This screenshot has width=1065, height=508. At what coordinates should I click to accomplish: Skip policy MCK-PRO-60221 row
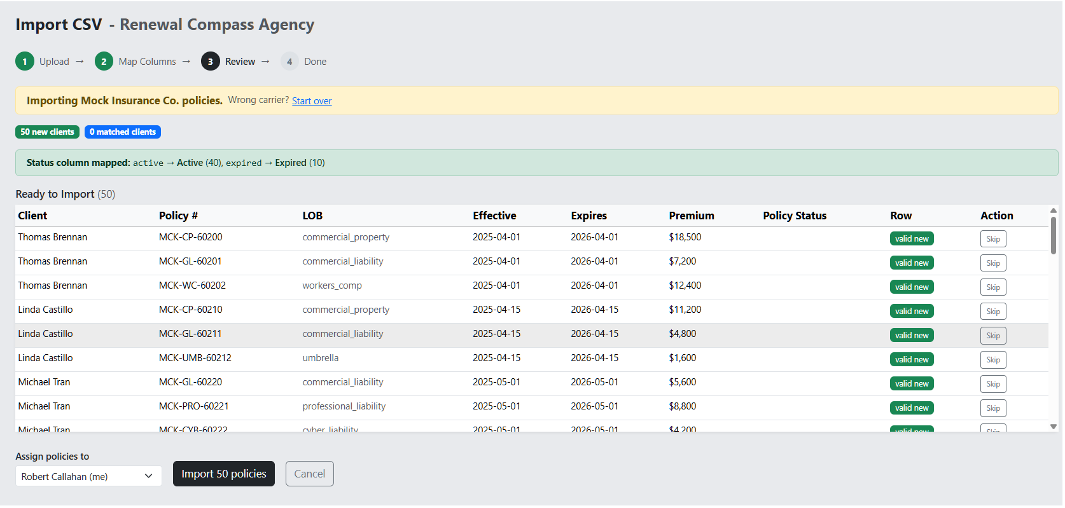pyautogui.click(x=993, y=408)
